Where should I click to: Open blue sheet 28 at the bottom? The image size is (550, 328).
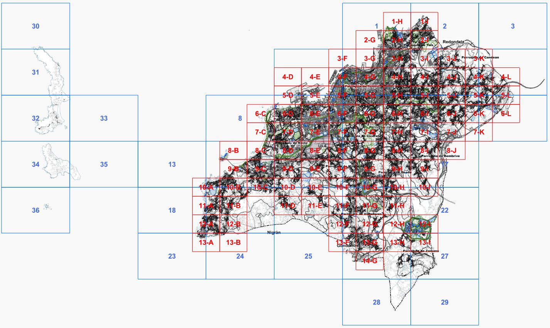coord(376,302)
